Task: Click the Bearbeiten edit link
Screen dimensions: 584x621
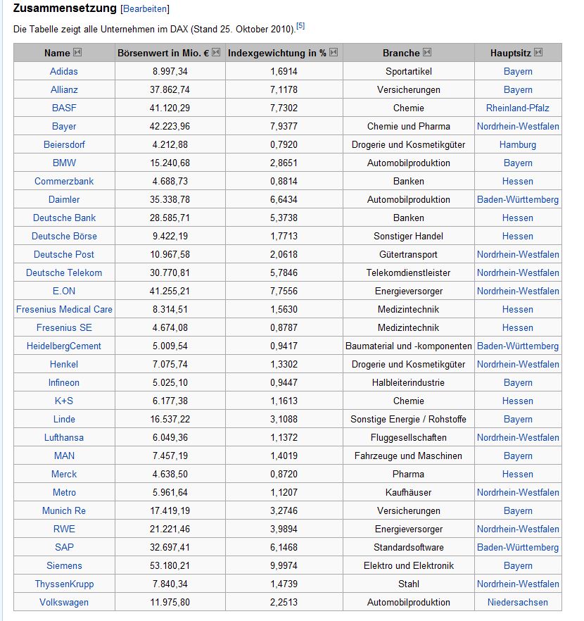Action: coord(146,9)
